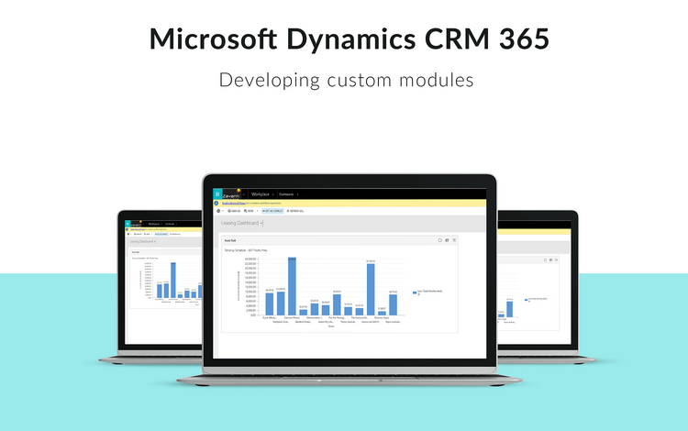
Task: Enlarge the Rent Roll chart
Action: coord(453,240)
